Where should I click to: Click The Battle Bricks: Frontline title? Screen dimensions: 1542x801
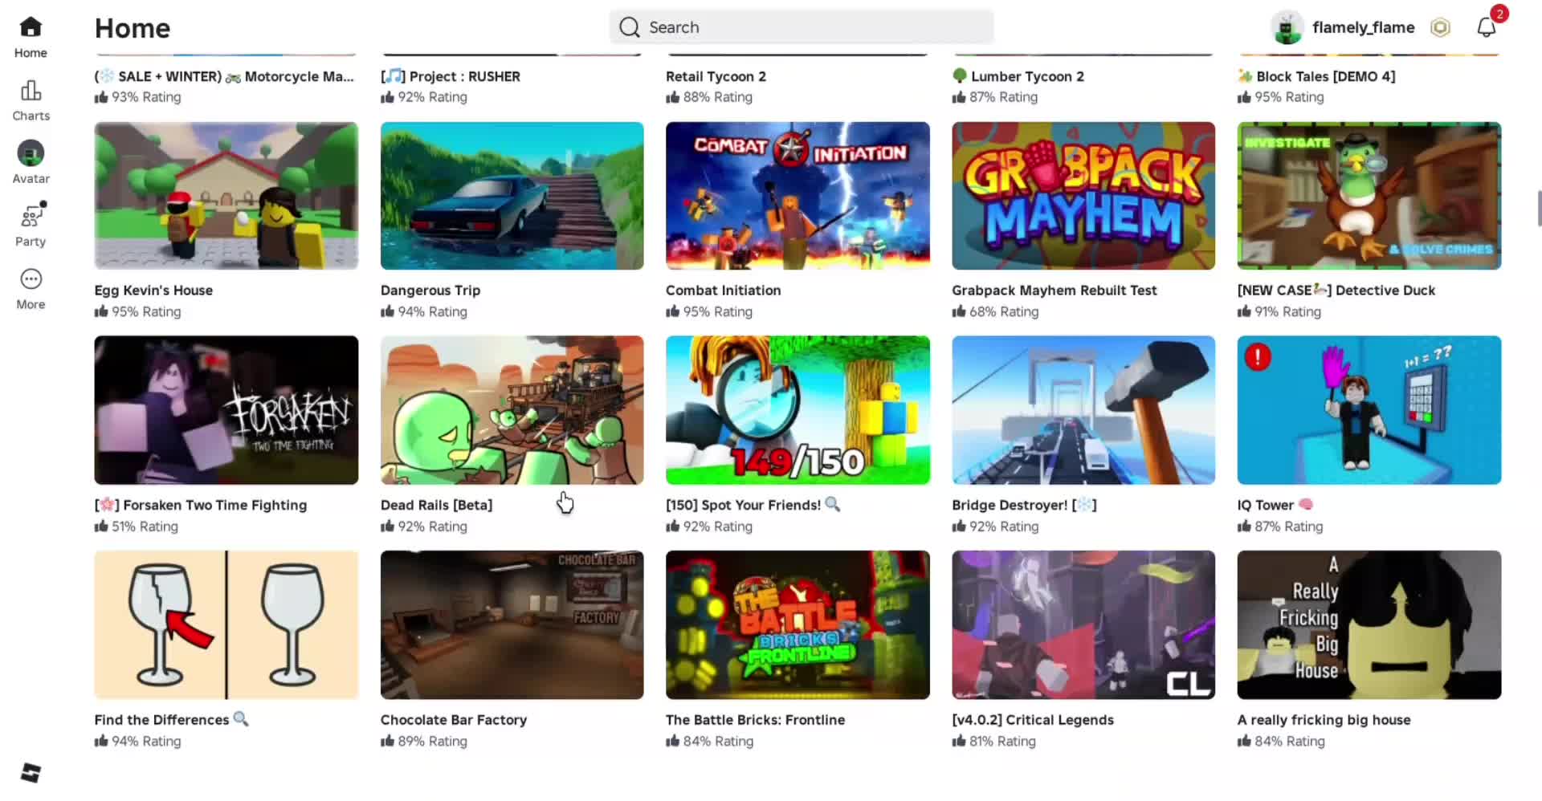click(x=755, y=720)
